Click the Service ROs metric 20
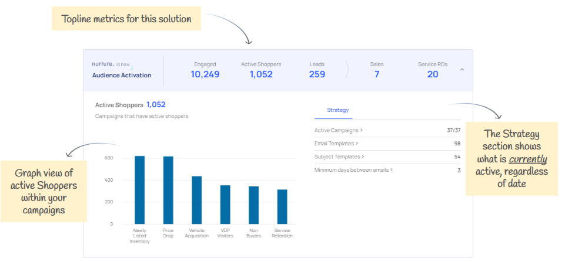This screenshot has height=262, width=565. pos(432,74)
